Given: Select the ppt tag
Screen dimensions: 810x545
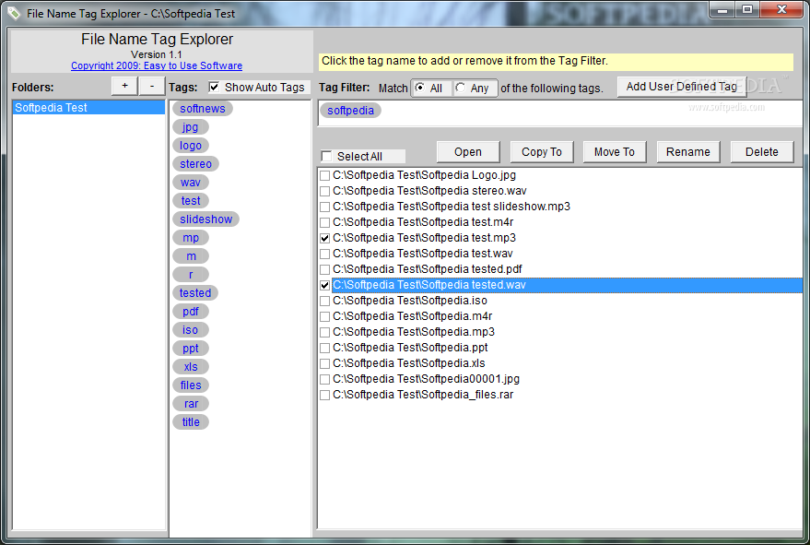Looking at the screenshot, I should pos(191,349).
